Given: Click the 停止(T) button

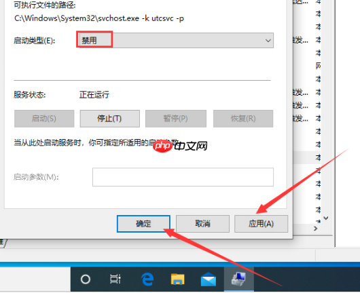Looking at the screenshot, I should point(110,119).
